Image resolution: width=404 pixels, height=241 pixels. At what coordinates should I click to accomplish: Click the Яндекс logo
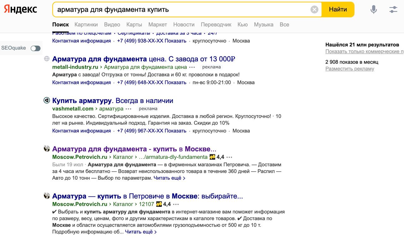click(x=20, y=9)
